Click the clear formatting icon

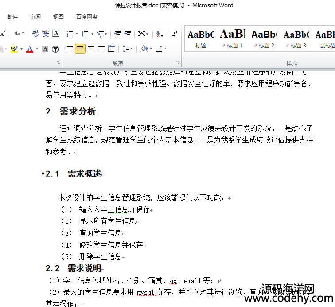pos(35,34)
